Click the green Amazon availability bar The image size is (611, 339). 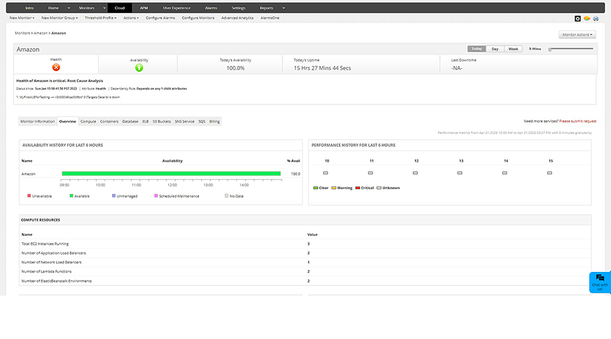[x=171, y=174]
